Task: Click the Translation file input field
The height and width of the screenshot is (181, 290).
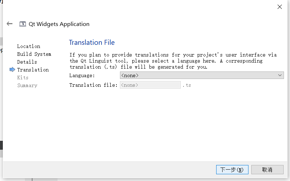Action: coord(150,85)
